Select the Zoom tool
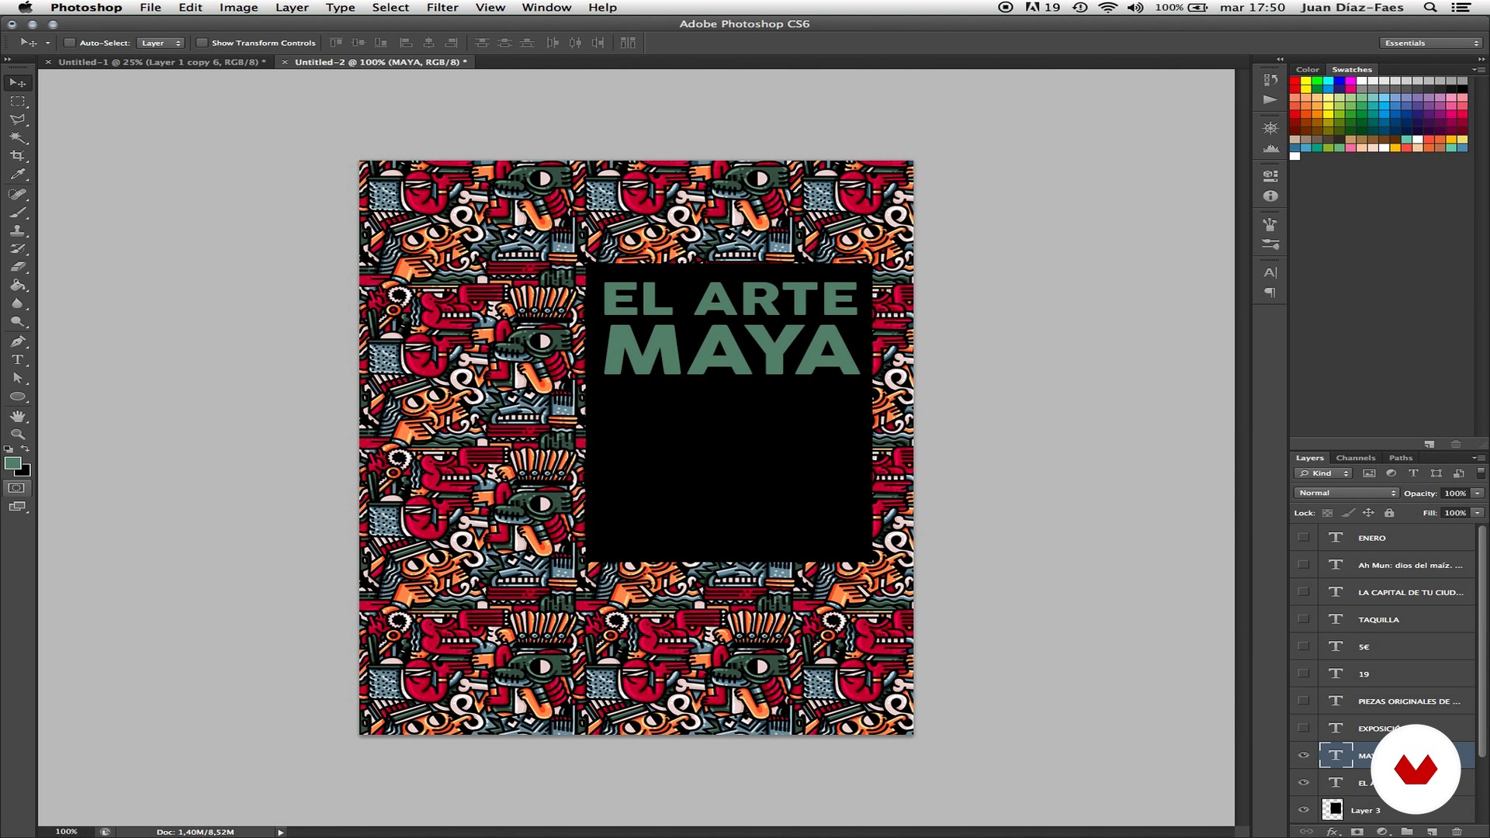Screen dimensions: 1490x838 [17, 435]
